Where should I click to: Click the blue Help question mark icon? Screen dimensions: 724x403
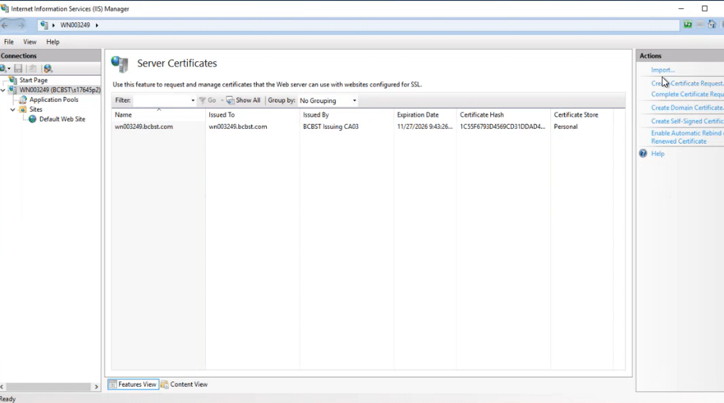click(643, 154)
